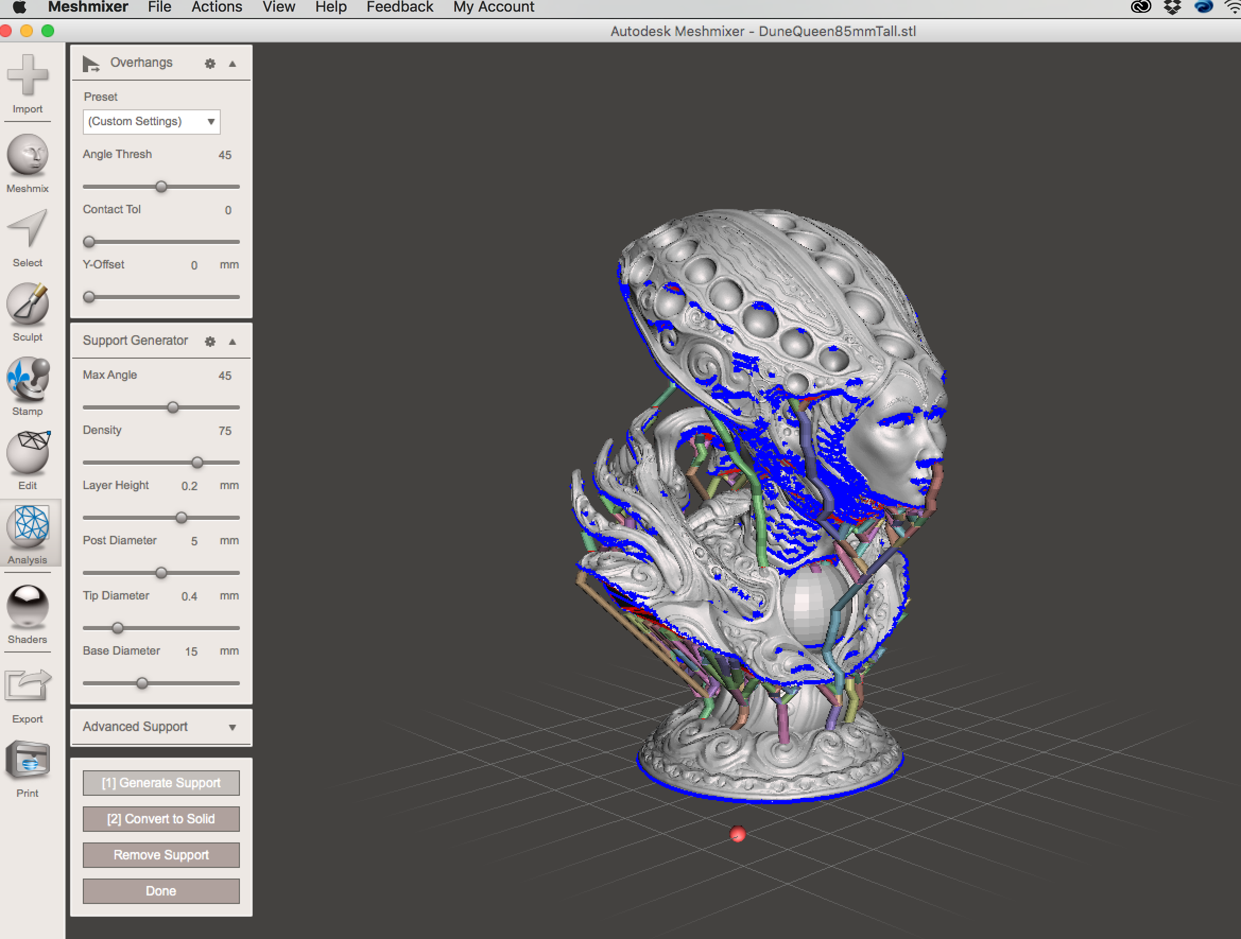Screen dimensions: 1241x939
Task: Click the Y-Offset slider handle
Action: 89,297
